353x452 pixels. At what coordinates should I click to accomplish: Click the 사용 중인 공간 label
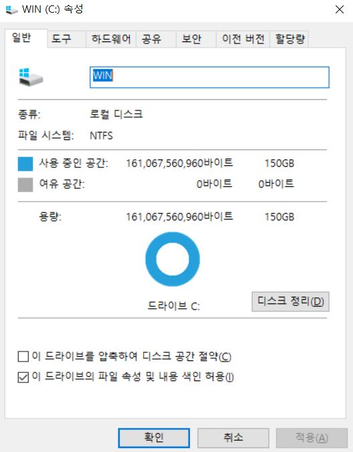coord(74,163)
